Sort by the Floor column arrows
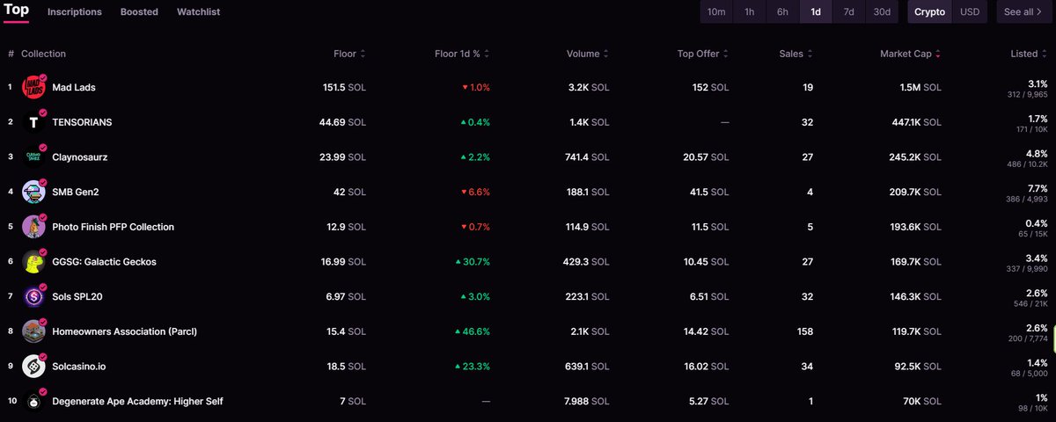Screen dimensions: 1056x422 point(363,54)
